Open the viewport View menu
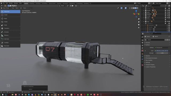 click(13, 8)
